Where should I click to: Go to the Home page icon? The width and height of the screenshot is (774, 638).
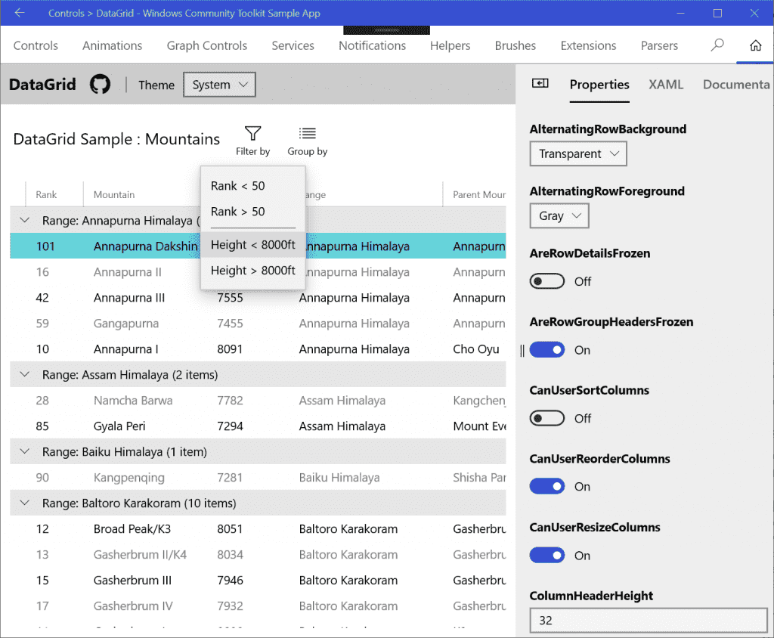(x=755, y=45)
